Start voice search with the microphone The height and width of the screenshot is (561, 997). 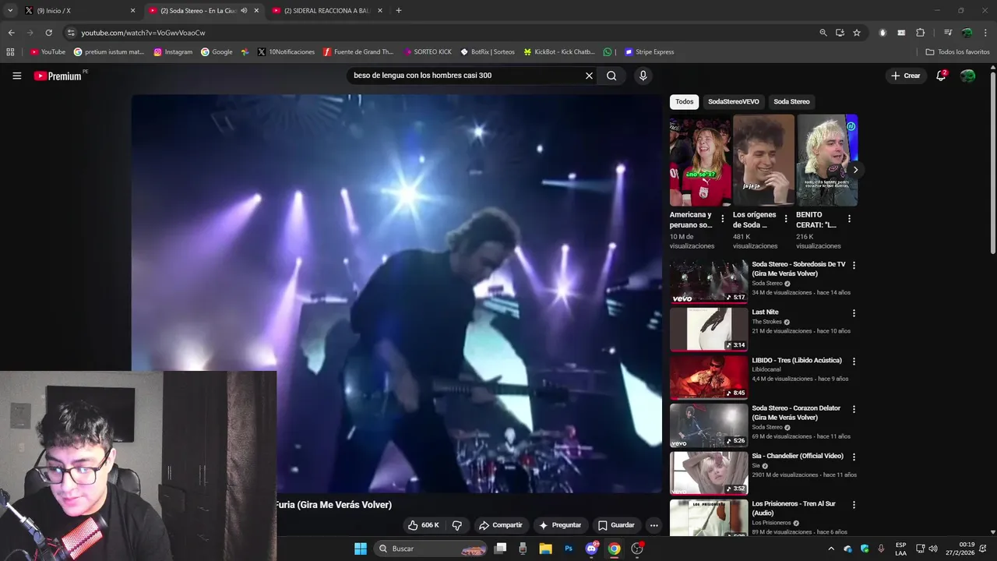[x=643, y=76]
